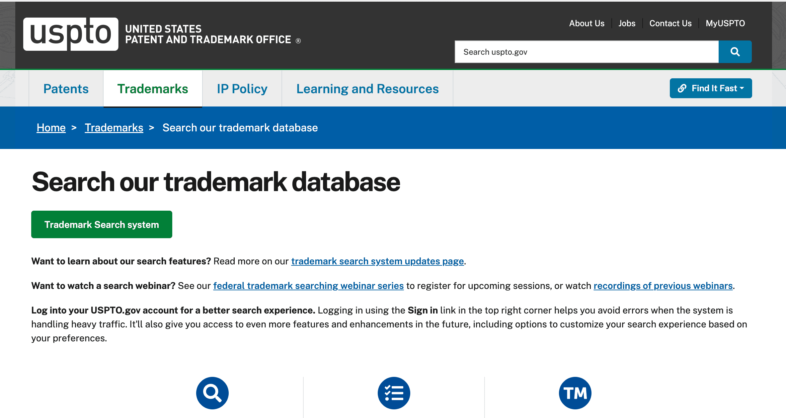Click the Search uspto.gov input field
Image resolution: width=786 pixels, height=418 pixels.
coord(587,52)
